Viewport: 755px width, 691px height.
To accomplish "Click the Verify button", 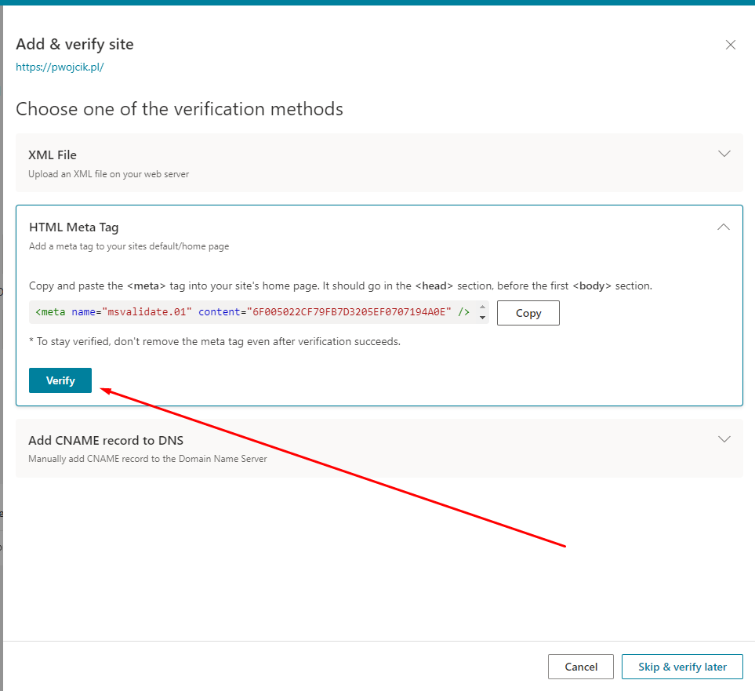I will 60,380.
